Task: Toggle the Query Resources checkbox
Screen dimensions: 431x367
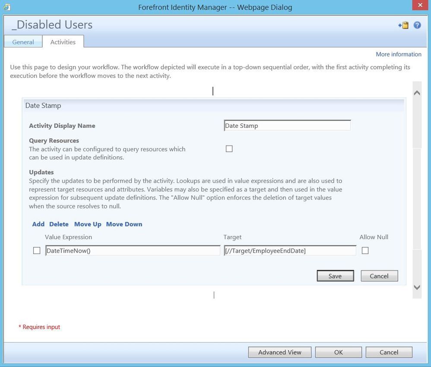Action: pos(229,149)
